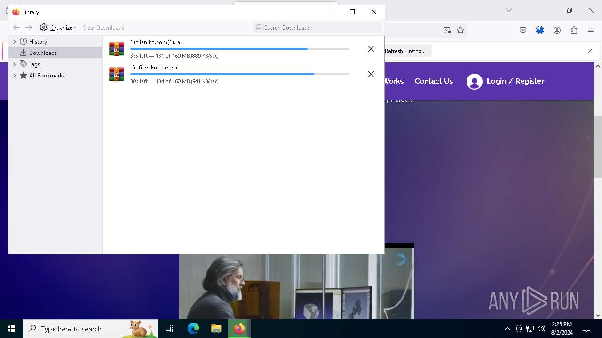Open volume control in system tray
The width and height of the screenshot is (602, 338).
tap(541, 329)
